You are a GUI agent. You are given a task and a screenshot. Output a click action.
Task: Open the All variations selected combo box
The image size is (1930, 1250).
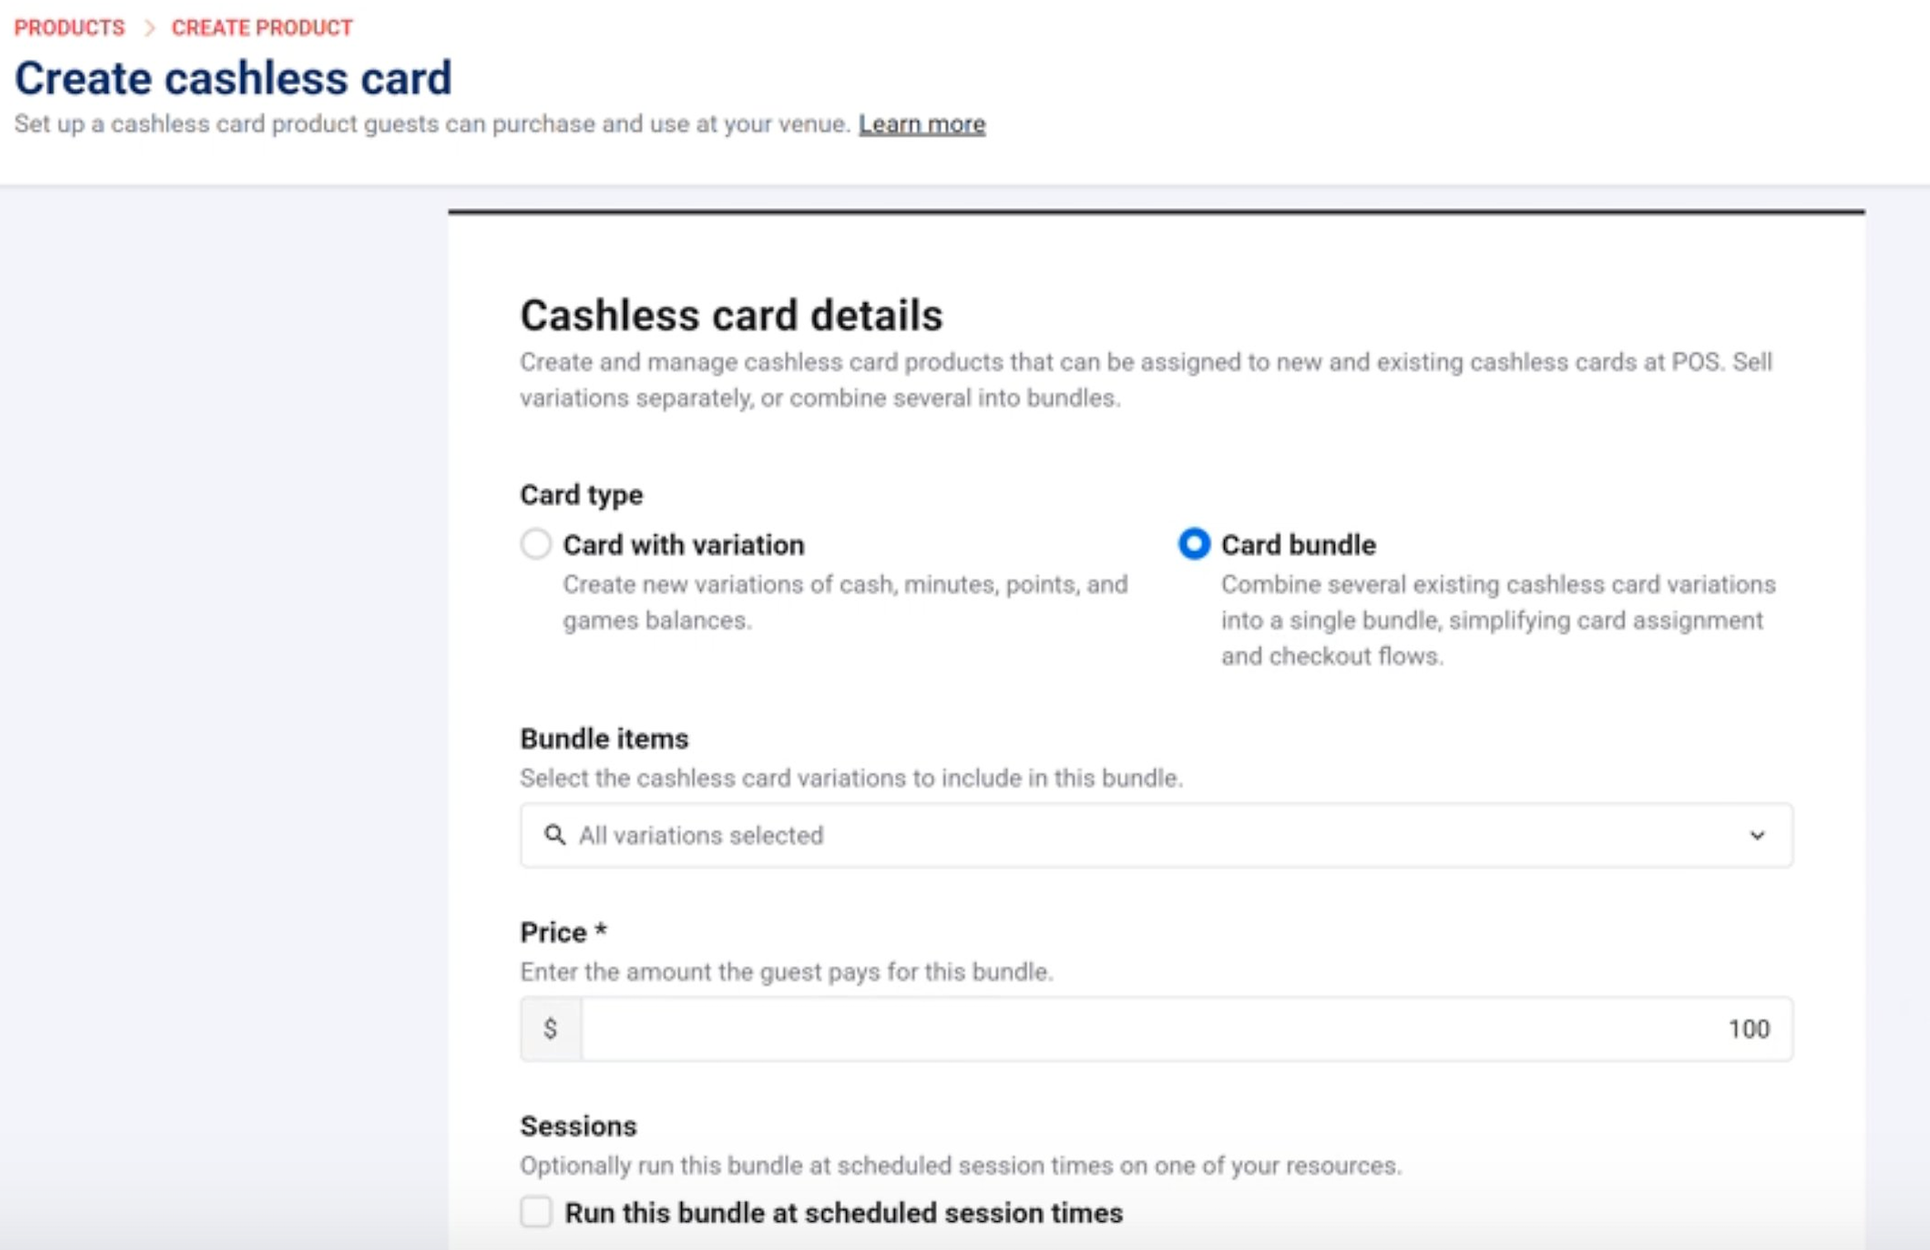click(x=1156, y=835)
